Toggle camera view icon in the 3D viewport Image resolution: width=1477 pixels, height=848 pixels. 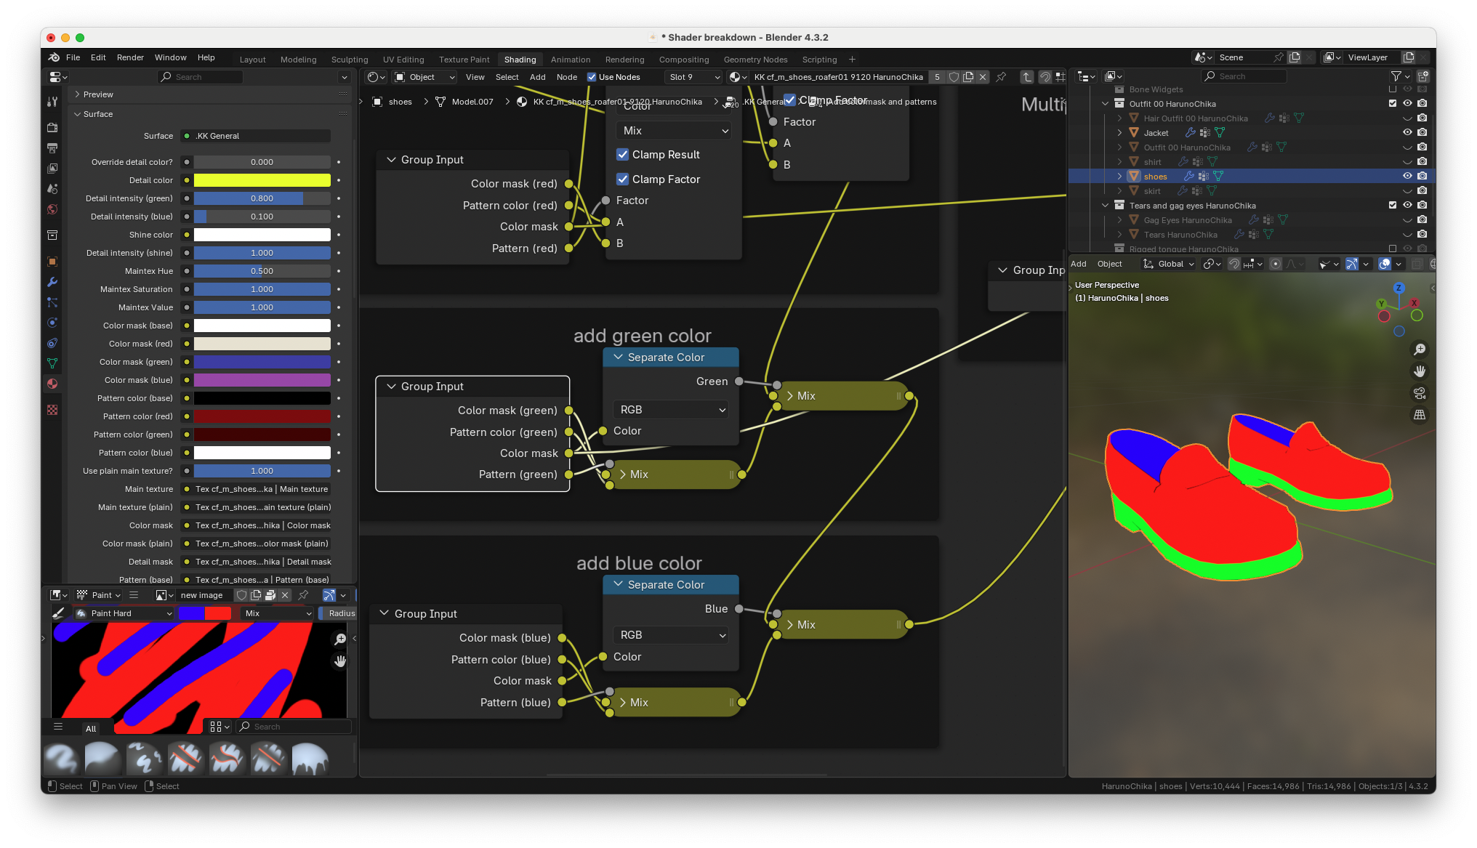tap(1419, 393)
